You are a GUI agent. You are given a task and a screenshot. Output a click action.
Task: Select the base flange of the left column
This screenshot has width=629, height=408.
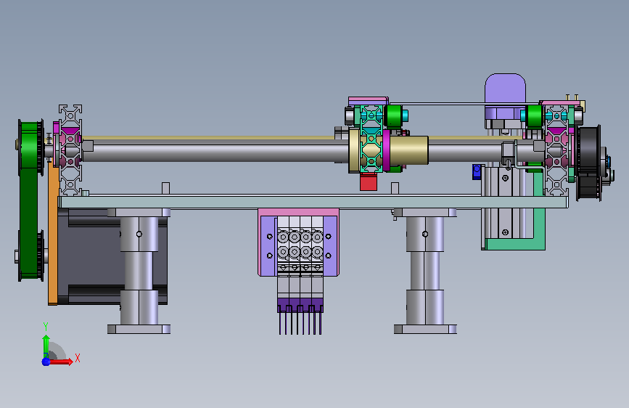pyautogui.click(x=139, y=330)
